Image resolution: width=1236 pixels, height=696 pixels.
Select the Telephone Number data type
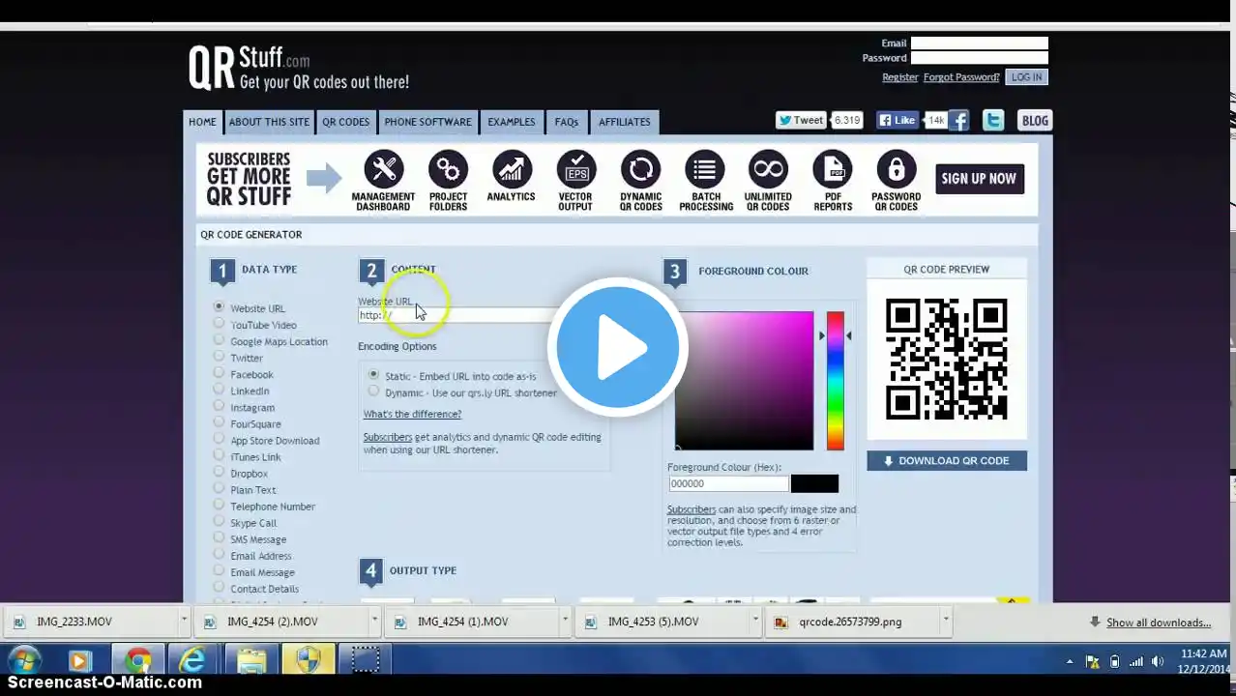(x=219, y=506)
